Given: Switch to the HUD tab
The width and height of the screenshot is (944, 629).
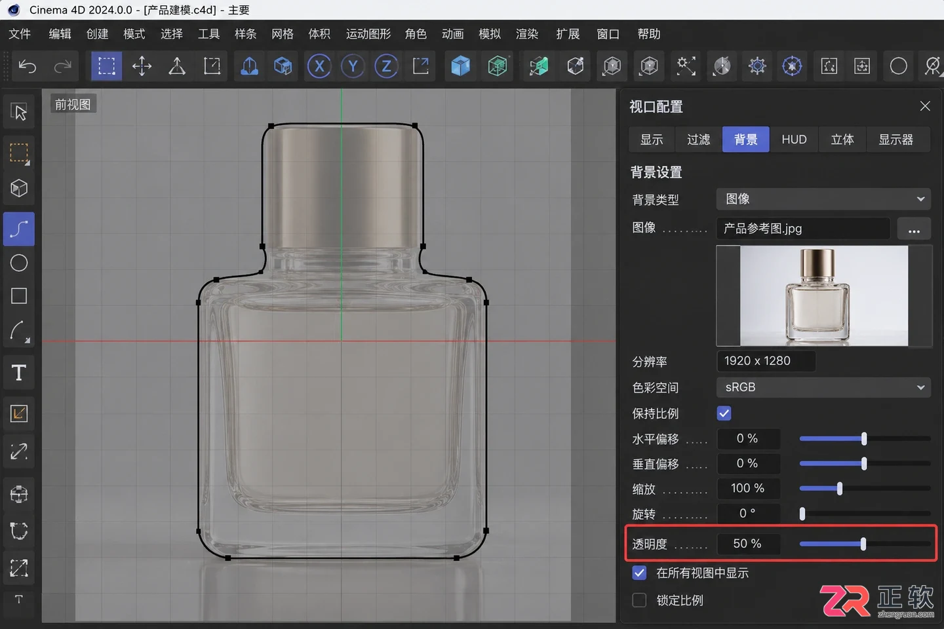Looking at the screenshot, I should click(794, 140).
